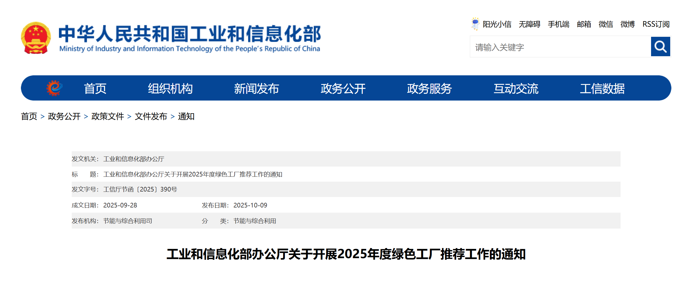
Task: Click the 无障碍 accessibility link
Action: point(529,24)
